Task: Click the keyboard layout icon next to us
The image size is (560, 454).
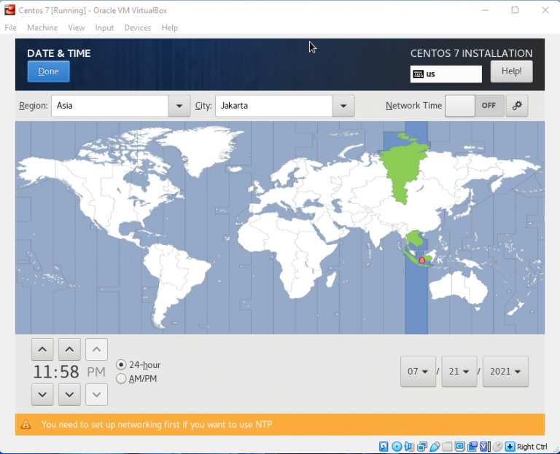Action: pos(419,74)
